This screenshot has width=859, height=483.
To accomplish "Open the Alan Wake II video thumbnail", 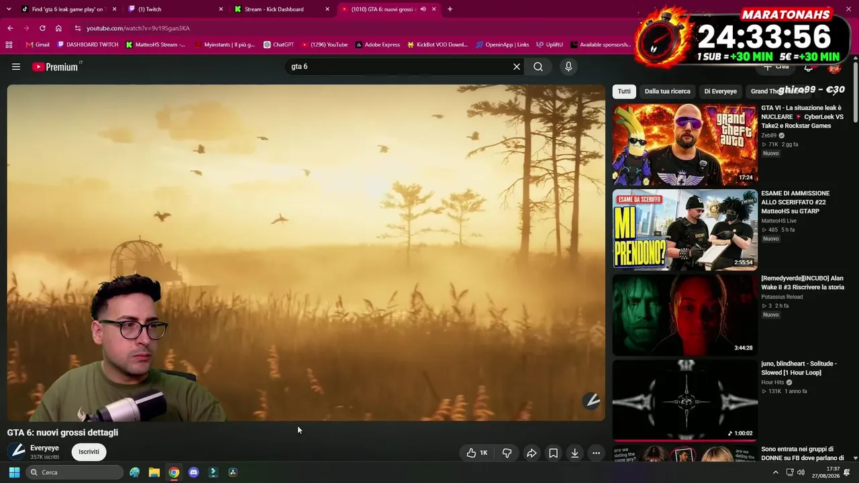I will (685, 315).
